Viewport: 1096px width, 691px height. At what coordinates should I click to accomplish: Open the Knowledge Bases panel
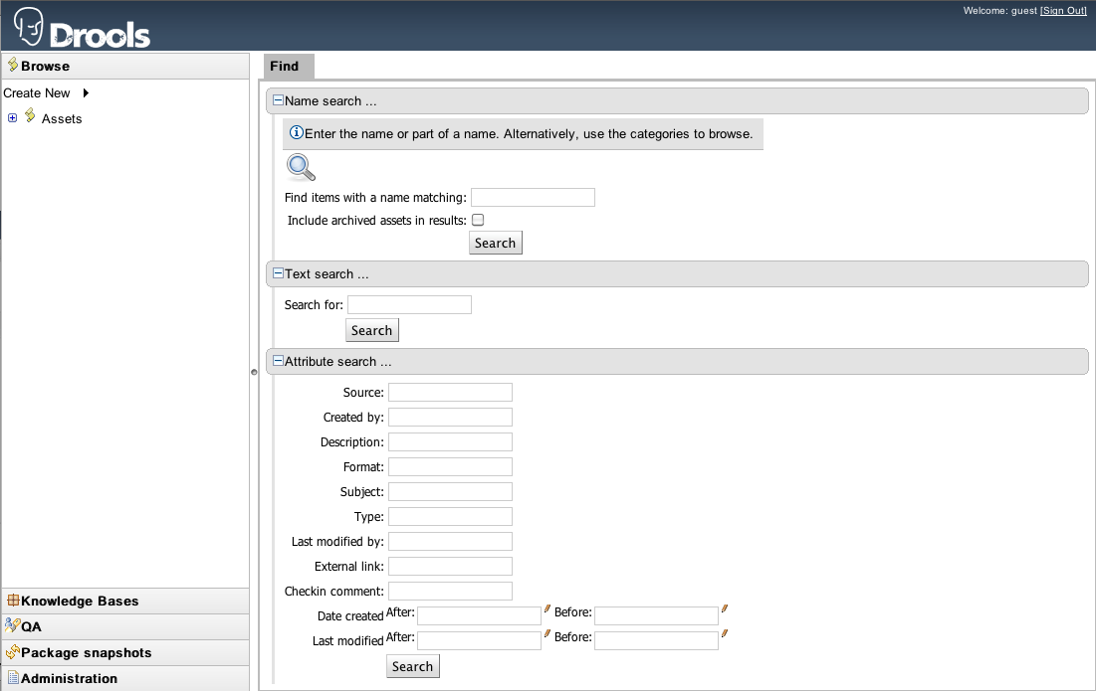[80, 601]
